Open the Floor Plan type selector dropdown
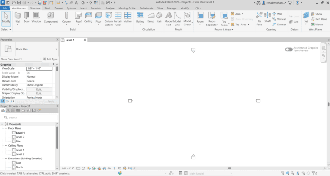Image resolution: width=330 pixels, height=176 pixels. [56, 49]
